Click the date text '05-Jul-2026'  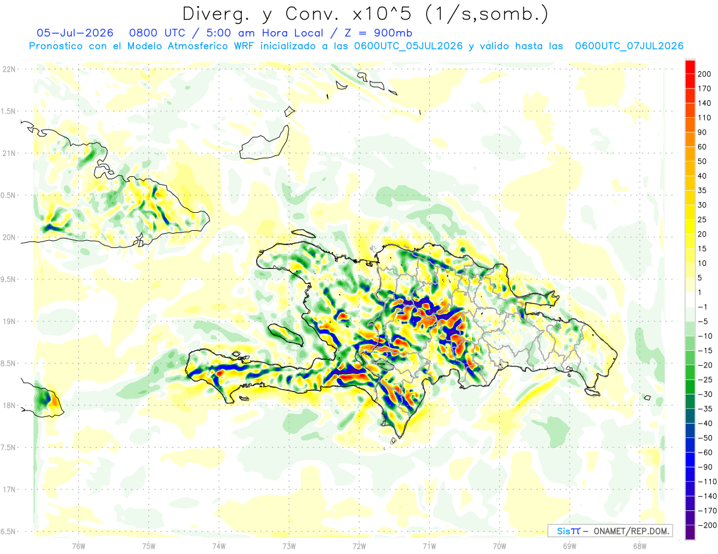(75, 33)
